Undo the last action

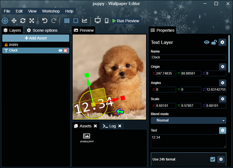(x=44, y=21)
